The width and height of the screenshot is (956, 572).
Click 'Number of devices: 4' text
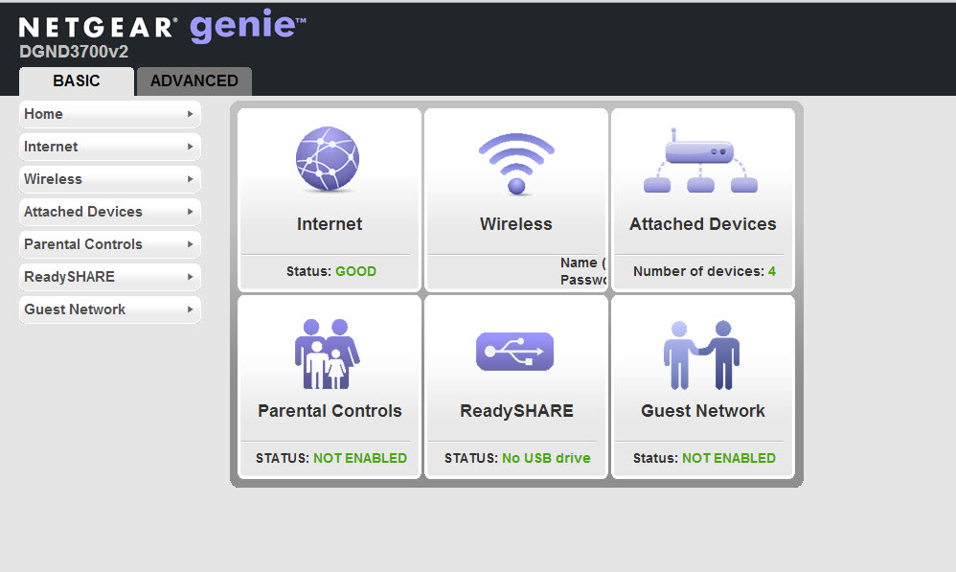(704, 271)
